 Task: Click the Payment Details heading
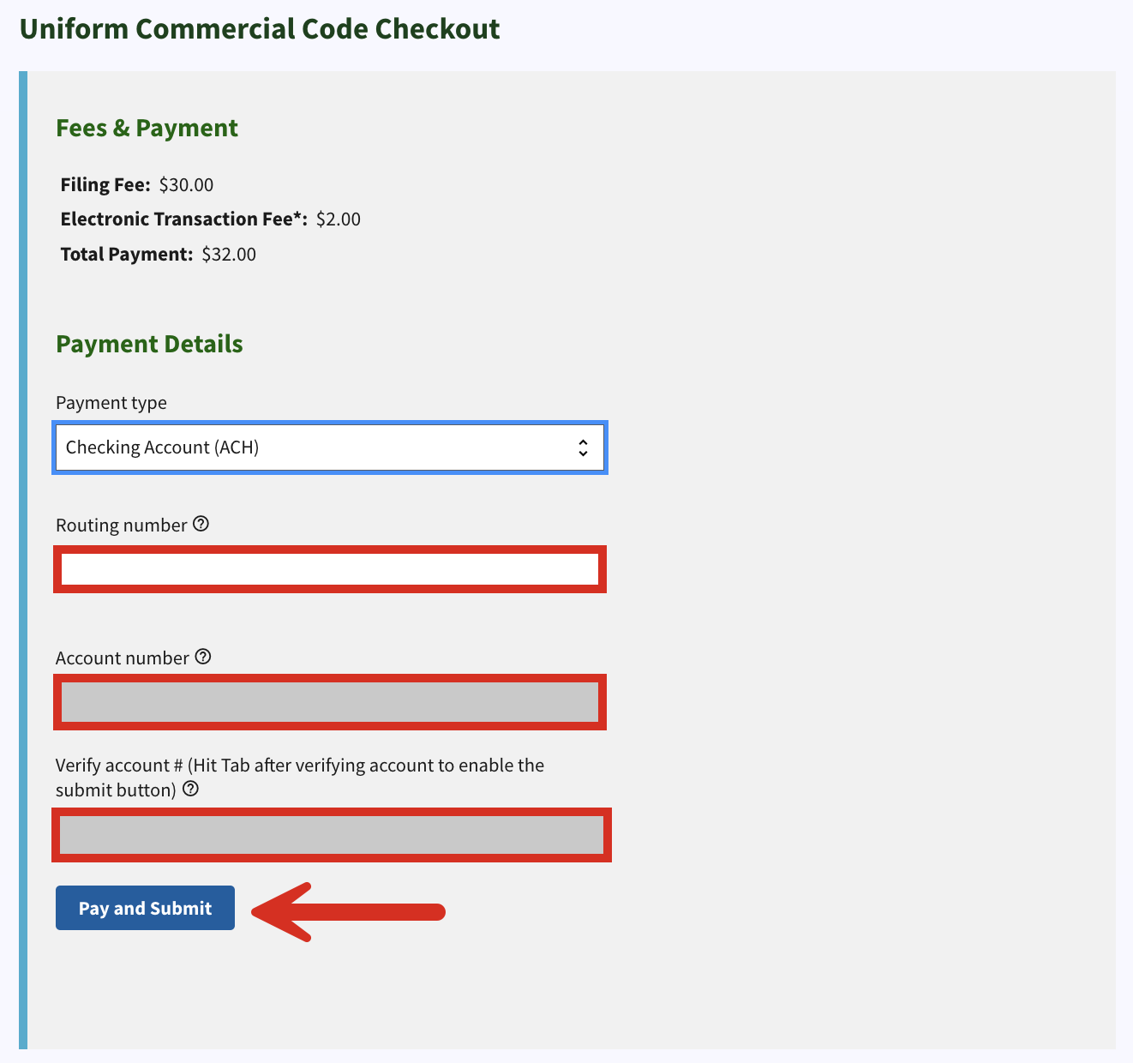click(x=149, y=345)
